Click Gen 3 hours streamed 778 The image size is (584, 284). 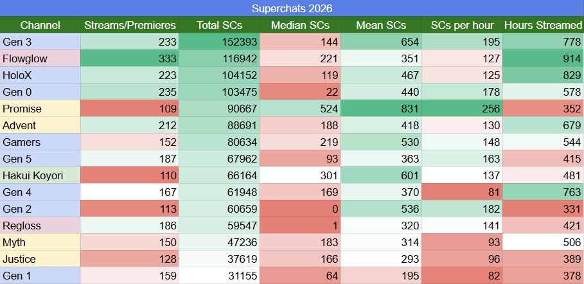point(544,42)
